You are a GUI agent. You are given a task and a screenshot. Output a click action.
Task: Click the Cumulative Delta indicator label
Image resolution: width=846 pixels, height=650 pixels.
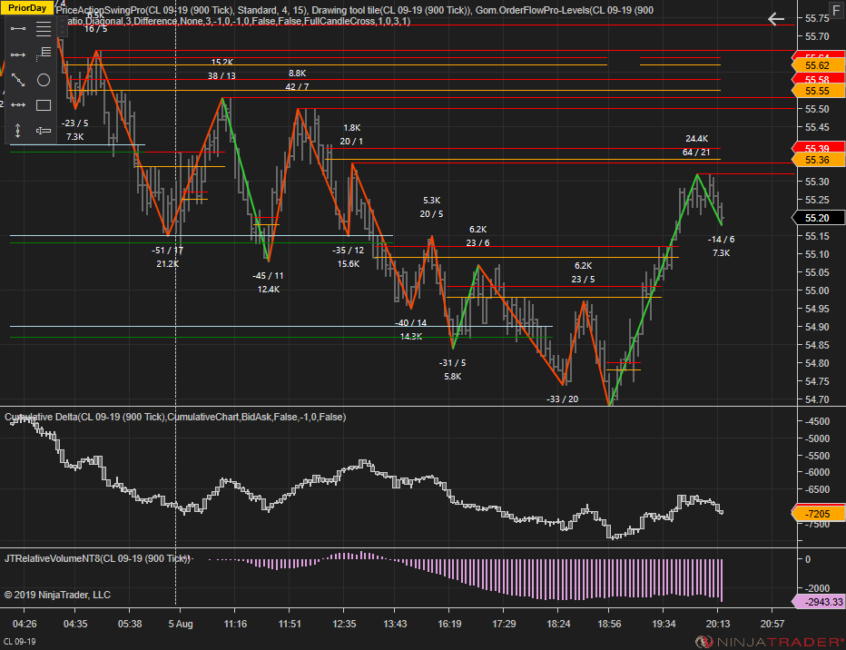(175, 417)
